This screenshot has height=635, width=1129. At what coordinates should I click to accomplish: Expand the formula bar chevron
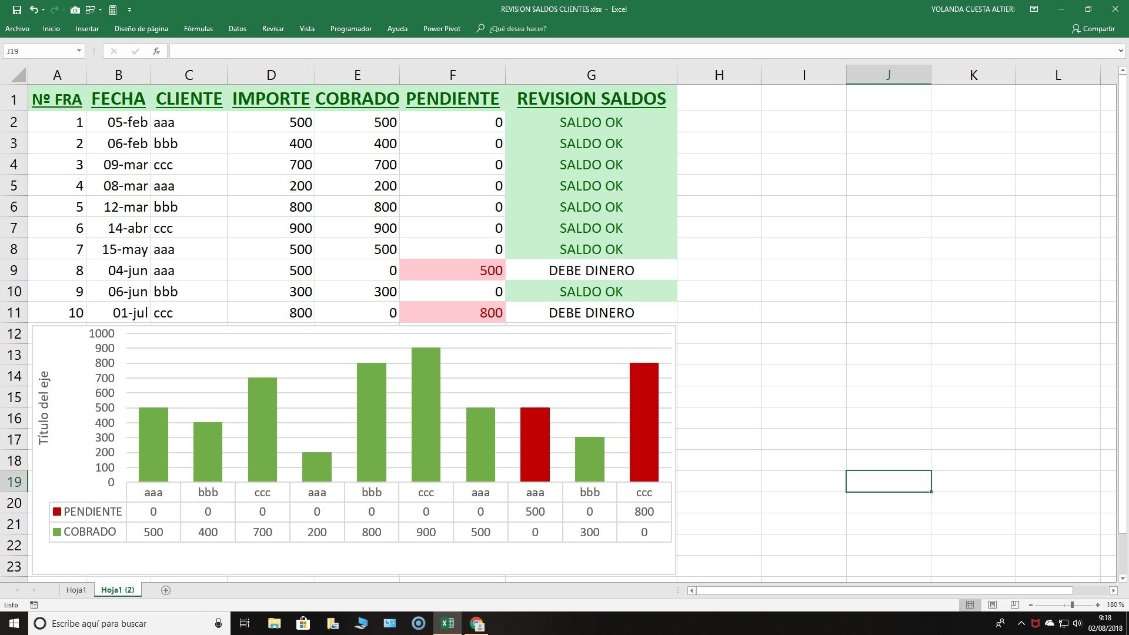(1121, 51)
